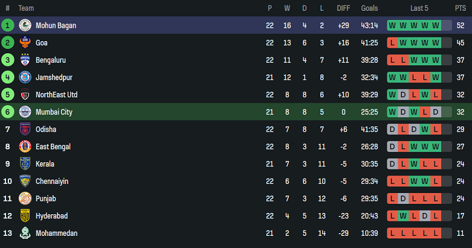Click the Jamshedpur team logo

click(25, 77)
